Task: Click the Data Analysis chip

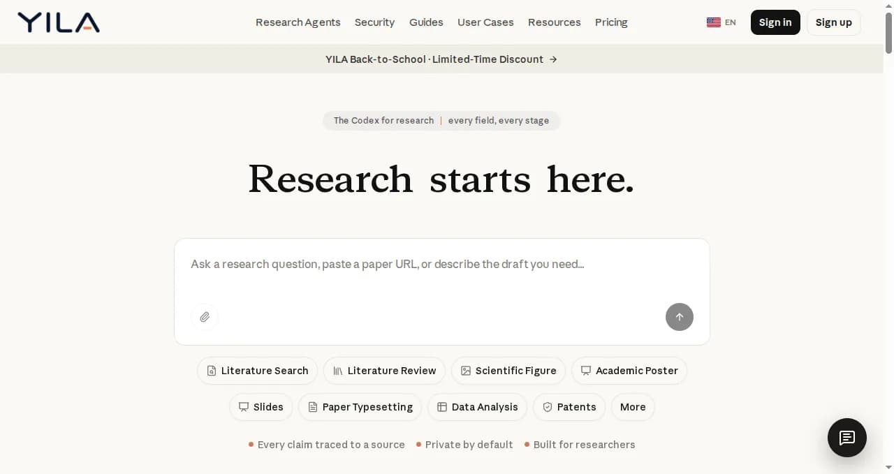Action: pos(477,407)
